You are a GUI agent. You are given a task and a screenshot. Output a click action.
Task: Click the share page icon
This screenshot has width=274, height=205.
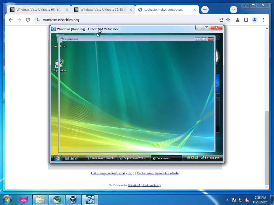coord(221,20)
